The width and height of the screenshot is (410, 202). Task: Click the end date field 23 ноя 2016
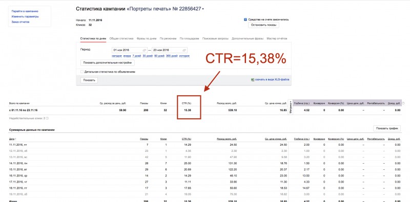pyautogui.click(x=170, y=50)
